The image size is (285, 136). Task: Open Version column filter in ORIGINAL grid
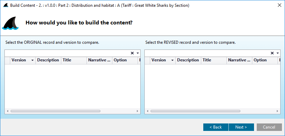[33, 60]
